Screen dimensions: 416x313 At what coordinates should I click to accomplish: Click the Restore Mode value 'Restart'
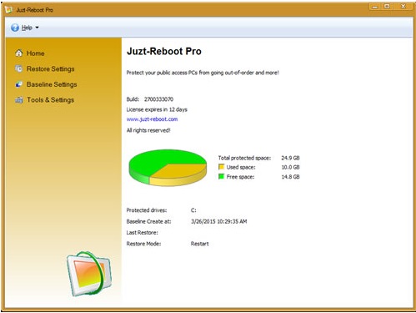[x=199, y=244]
